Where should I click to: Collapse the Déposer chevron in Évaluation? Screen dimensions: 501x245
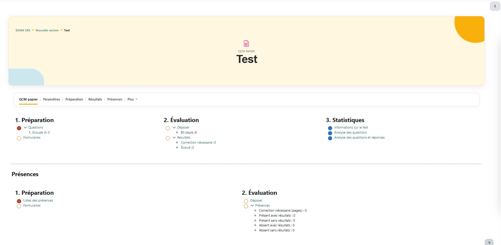174,128
